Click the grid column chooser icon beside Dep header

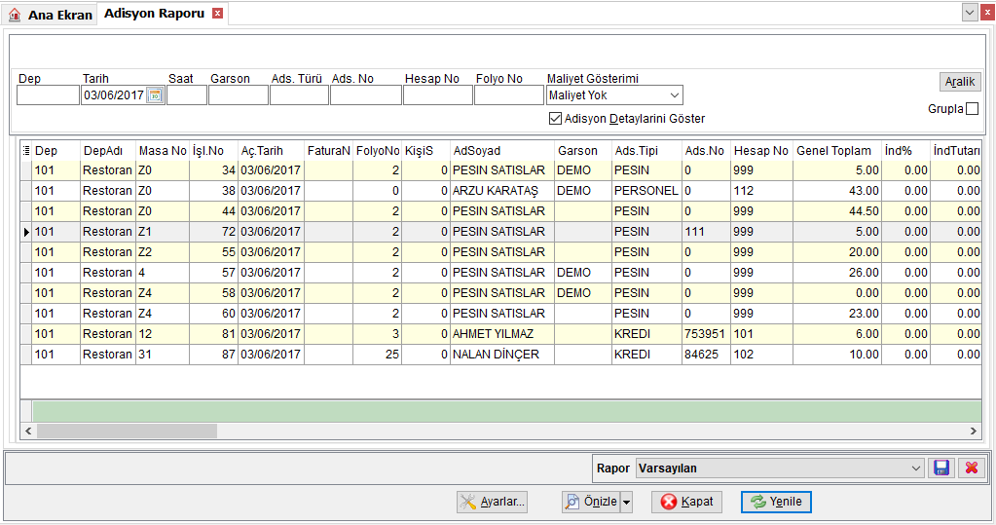coord(26,151)
